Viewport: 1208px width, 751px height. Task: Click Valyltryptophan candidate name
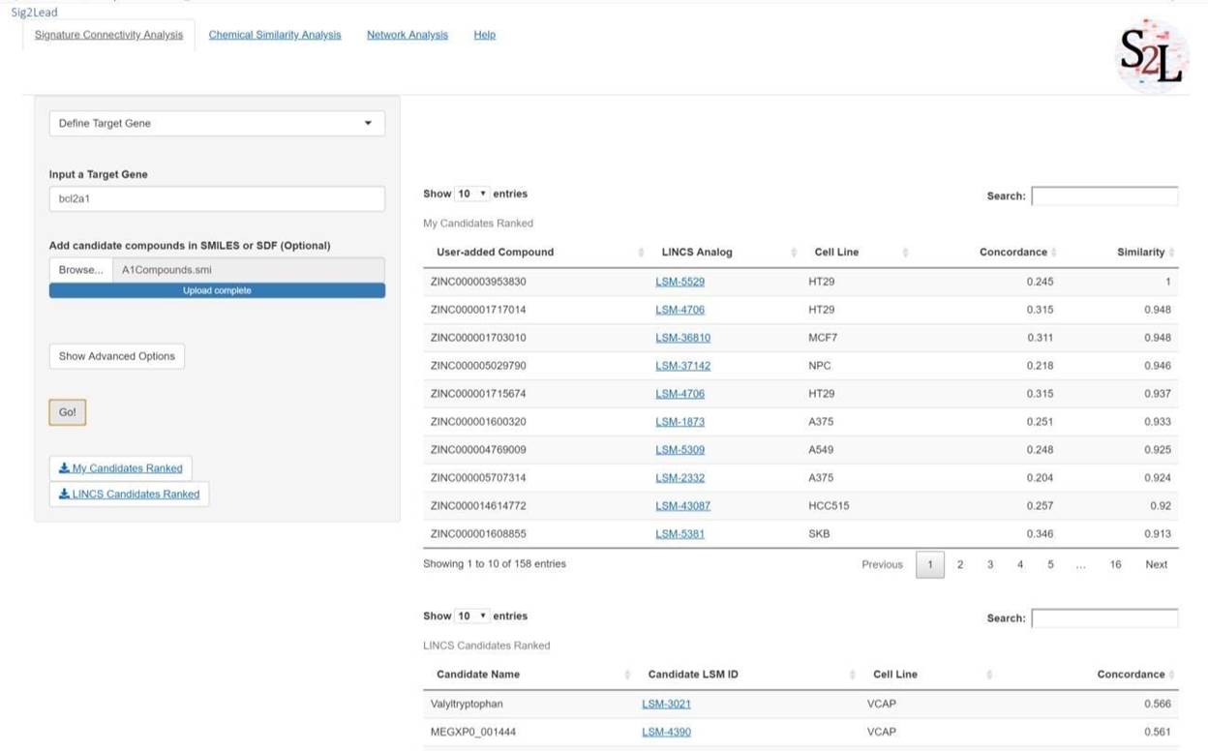467,704
